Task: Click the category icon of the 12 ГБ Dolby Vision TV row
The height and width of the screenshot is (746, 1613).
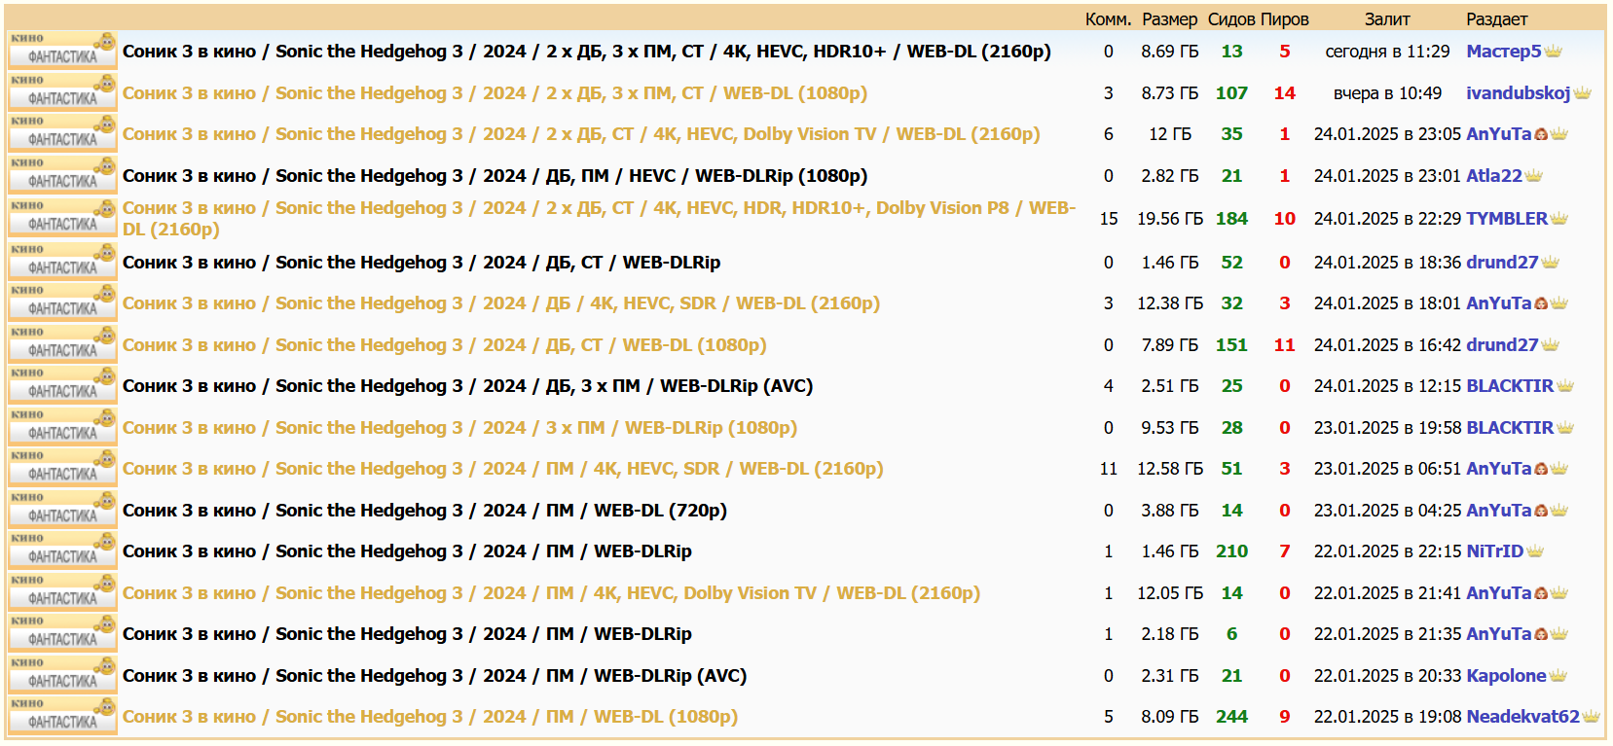Action: point(62,133)
